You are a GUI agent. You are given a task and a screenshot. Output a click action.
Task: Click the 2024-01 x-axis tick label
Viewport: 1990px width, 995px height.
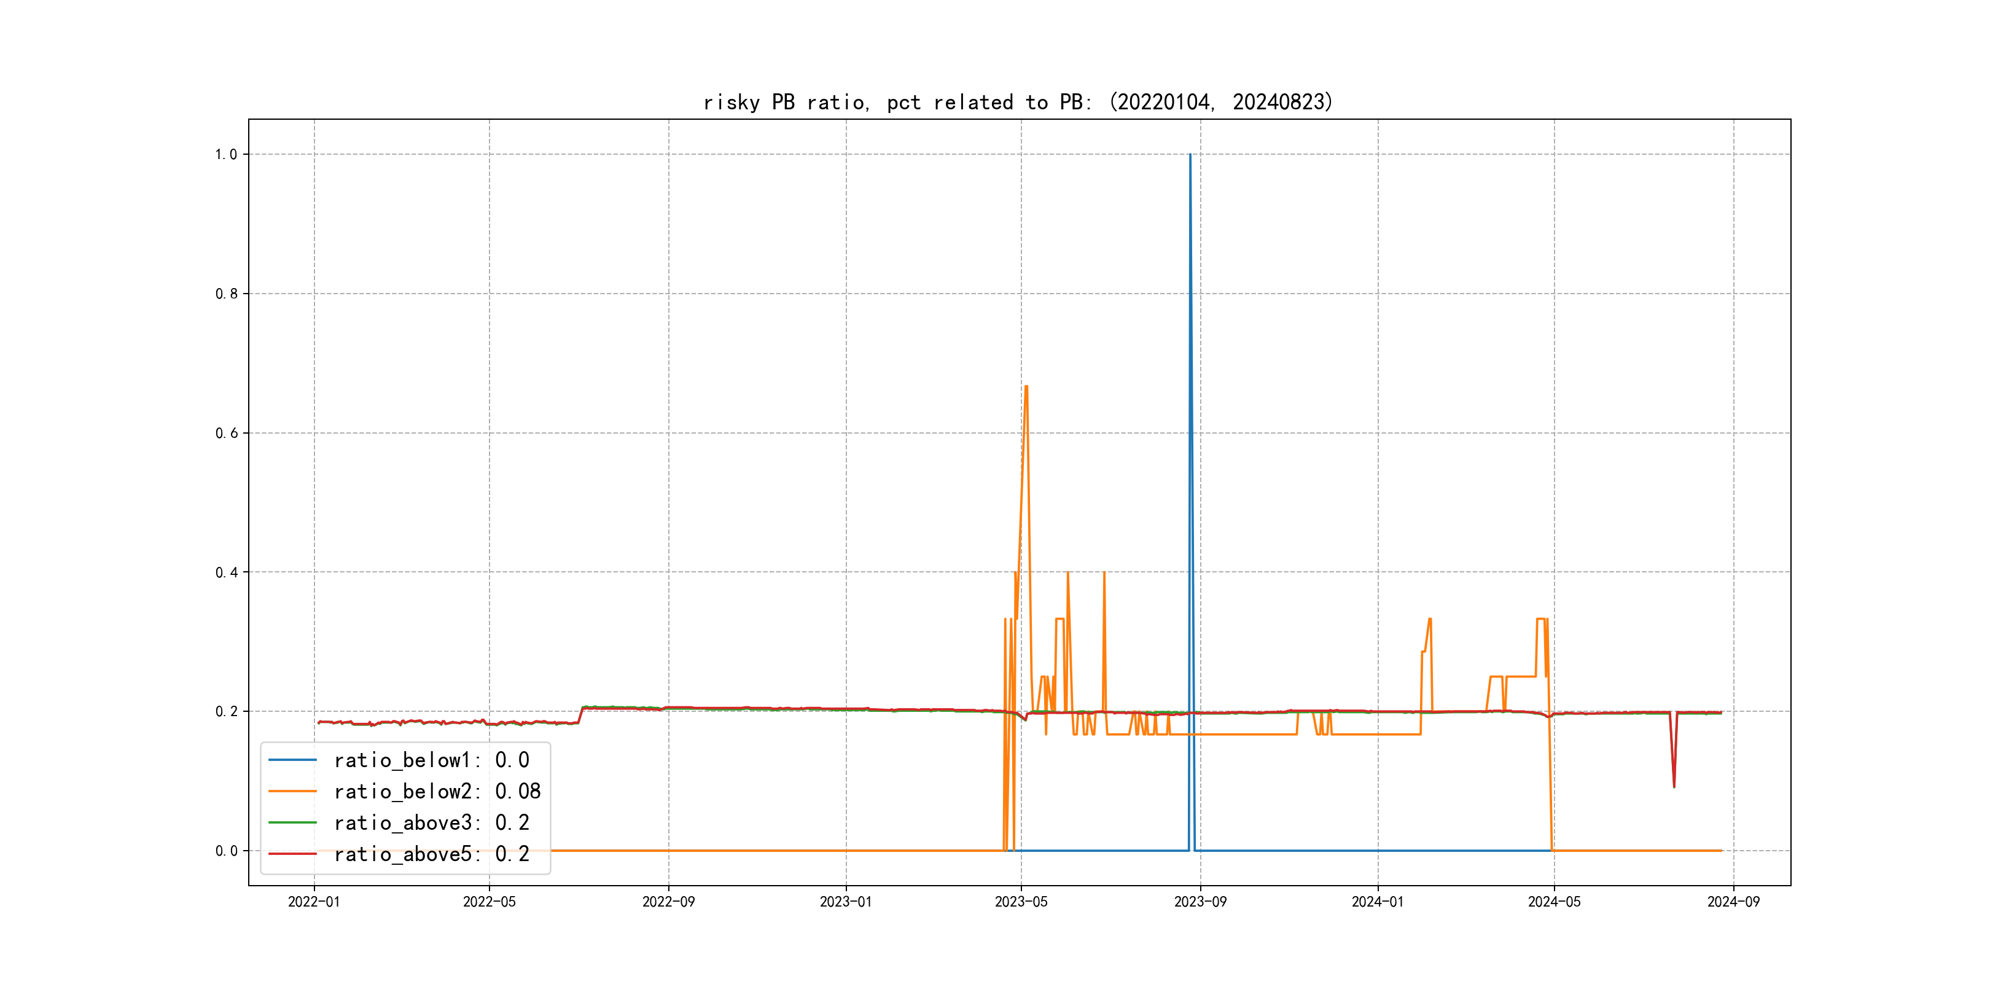[x=1378, y=902]
